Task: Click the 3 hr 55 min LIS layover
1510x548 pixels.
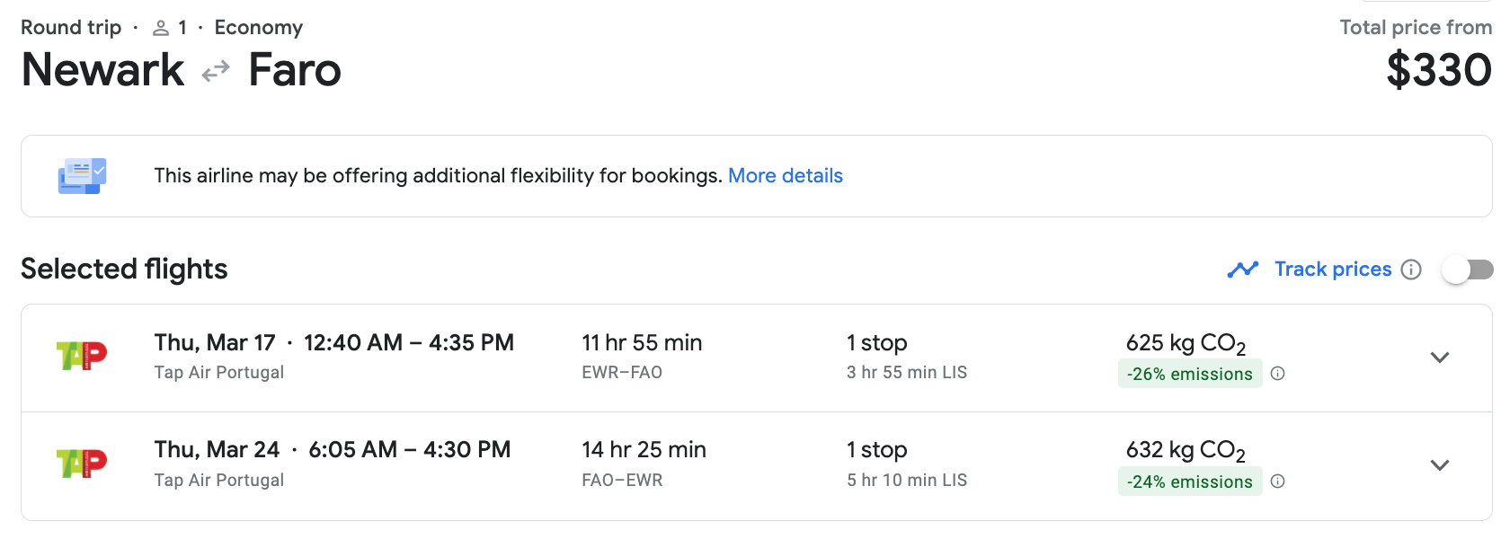Action: (907, 373)
